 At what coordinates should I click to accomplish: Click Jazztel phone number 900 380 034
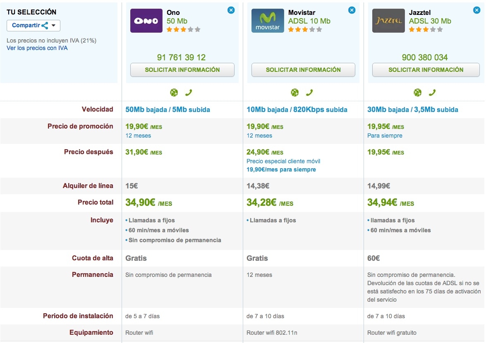coord(425,57)
